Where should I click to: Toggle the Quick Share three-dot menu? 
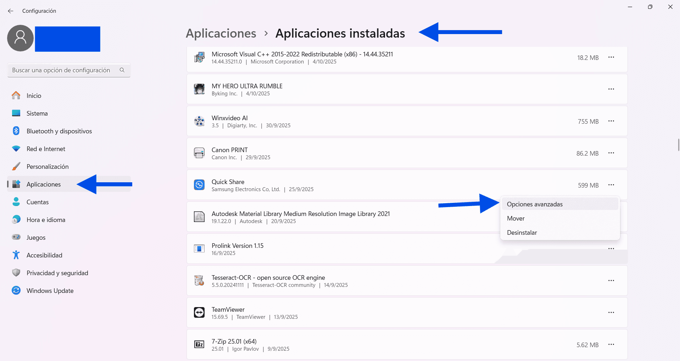pyautogui.click(x=611, y=185)
